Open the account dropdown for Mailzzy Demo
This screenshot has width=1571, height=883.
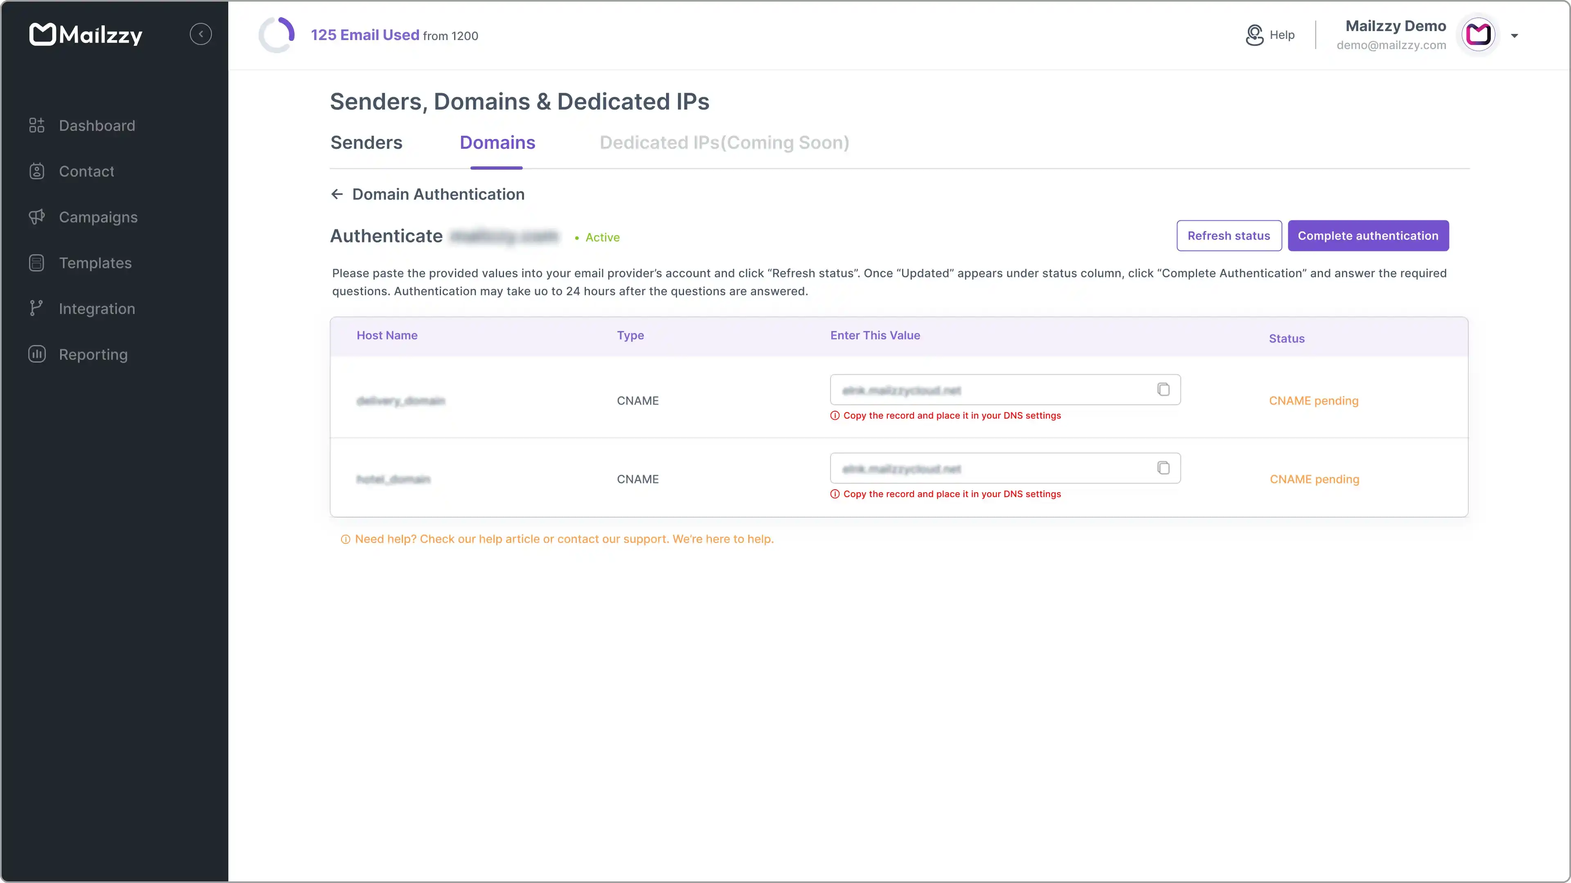(x=1515, y=35)
